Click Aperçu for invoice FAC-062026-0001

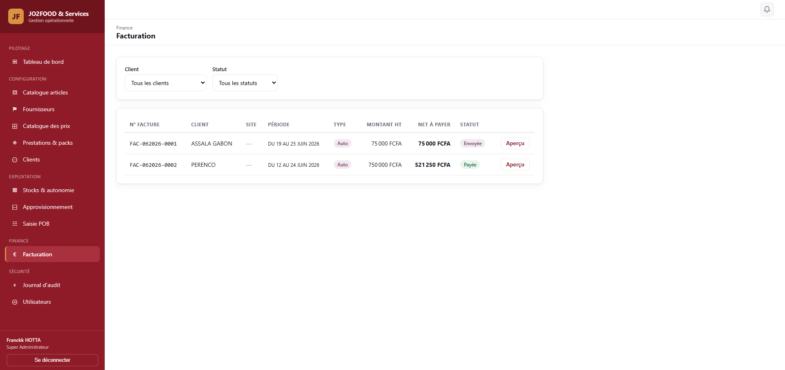pos(515,144)
